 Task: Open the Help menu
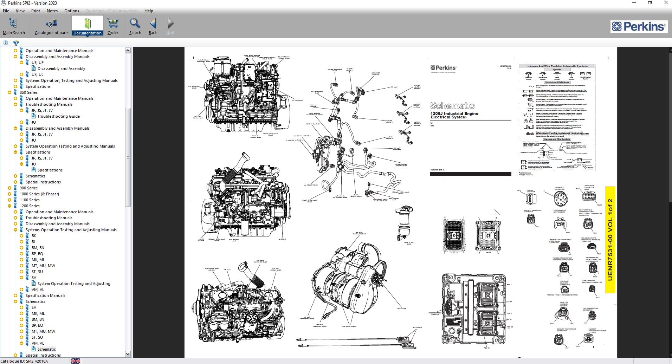click(149, 11)
